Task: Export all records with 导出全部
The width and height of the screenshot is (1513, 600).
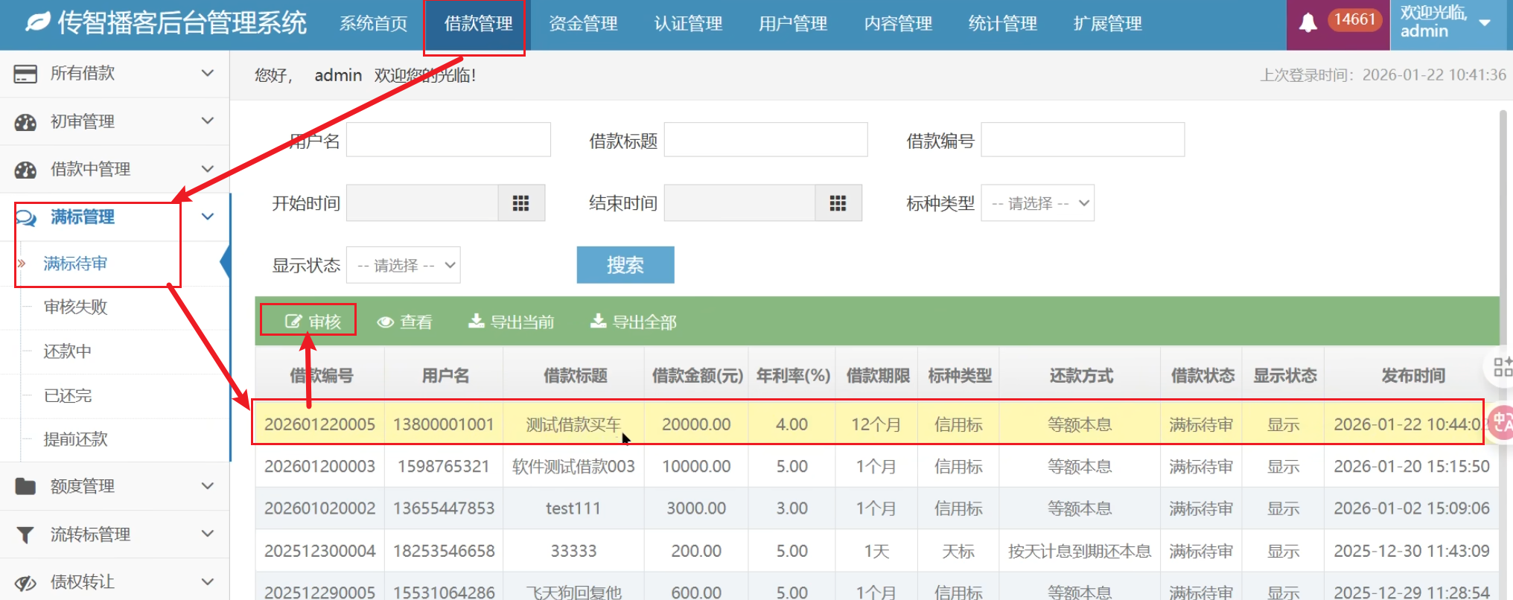Action: click(x=633, y=322)
